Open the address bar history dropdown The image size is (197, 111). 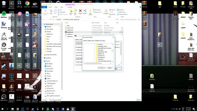116,19
